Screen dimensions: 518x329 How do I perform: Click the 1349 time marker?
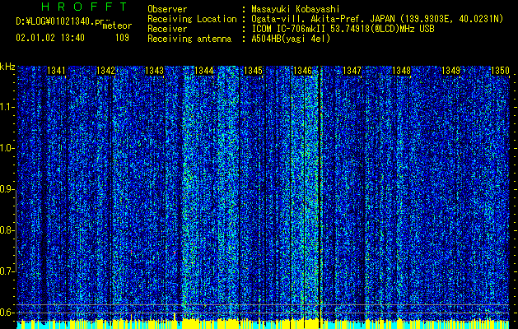tap(451, 71)
